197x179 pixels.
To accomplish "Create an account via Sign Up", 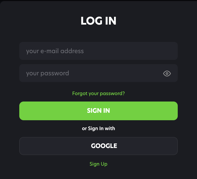I will 98,164.
